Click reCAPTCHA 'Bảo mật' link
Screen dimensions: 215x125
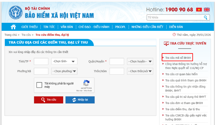(x=80, y=91)
